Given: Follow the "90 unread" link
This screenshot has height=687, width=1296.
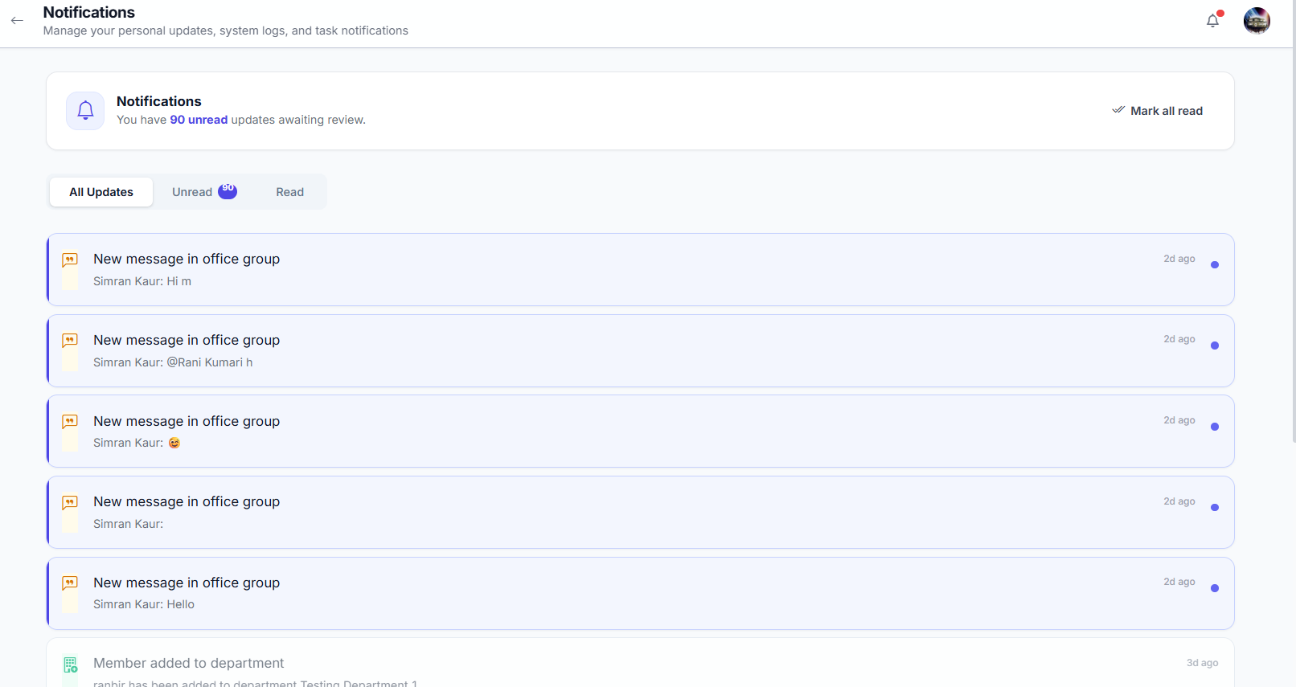Looking at the screenshot, I should 199,120.
